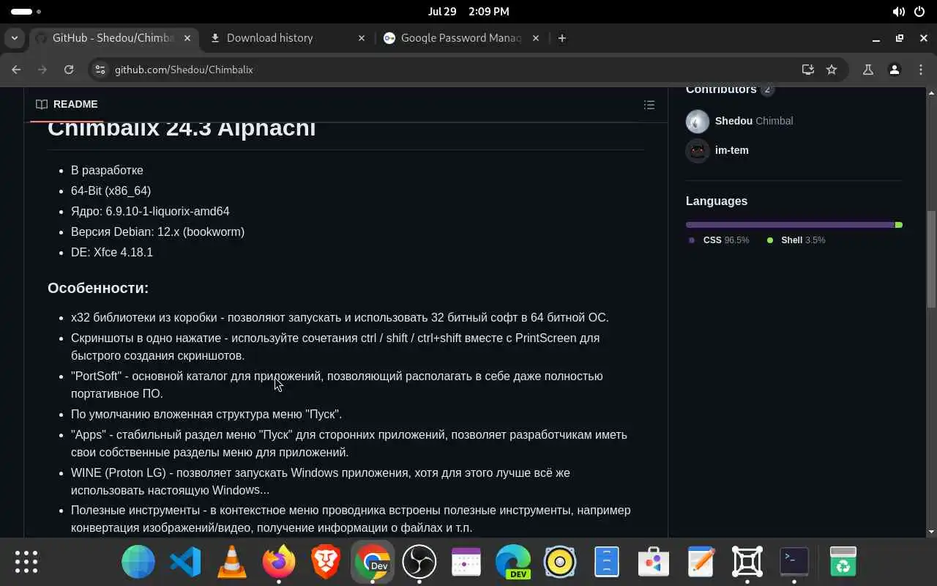Click im-tem's avatar image
This screenshot has width=937, height=586.
click(x=698, y=150)
